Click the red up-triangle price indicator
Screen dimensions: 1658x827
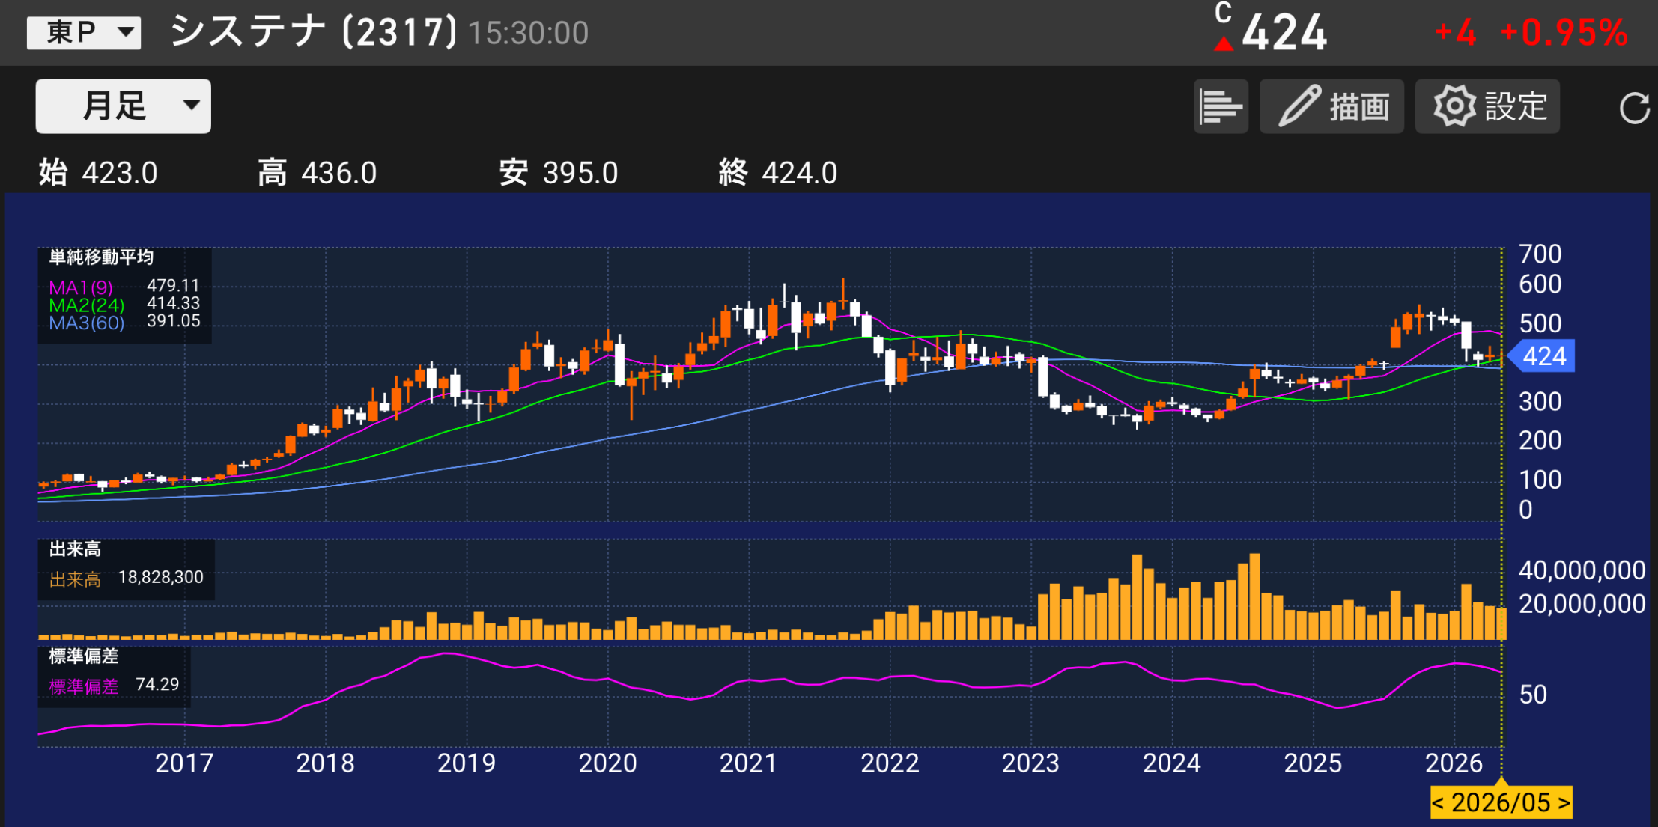point(1224,44)
